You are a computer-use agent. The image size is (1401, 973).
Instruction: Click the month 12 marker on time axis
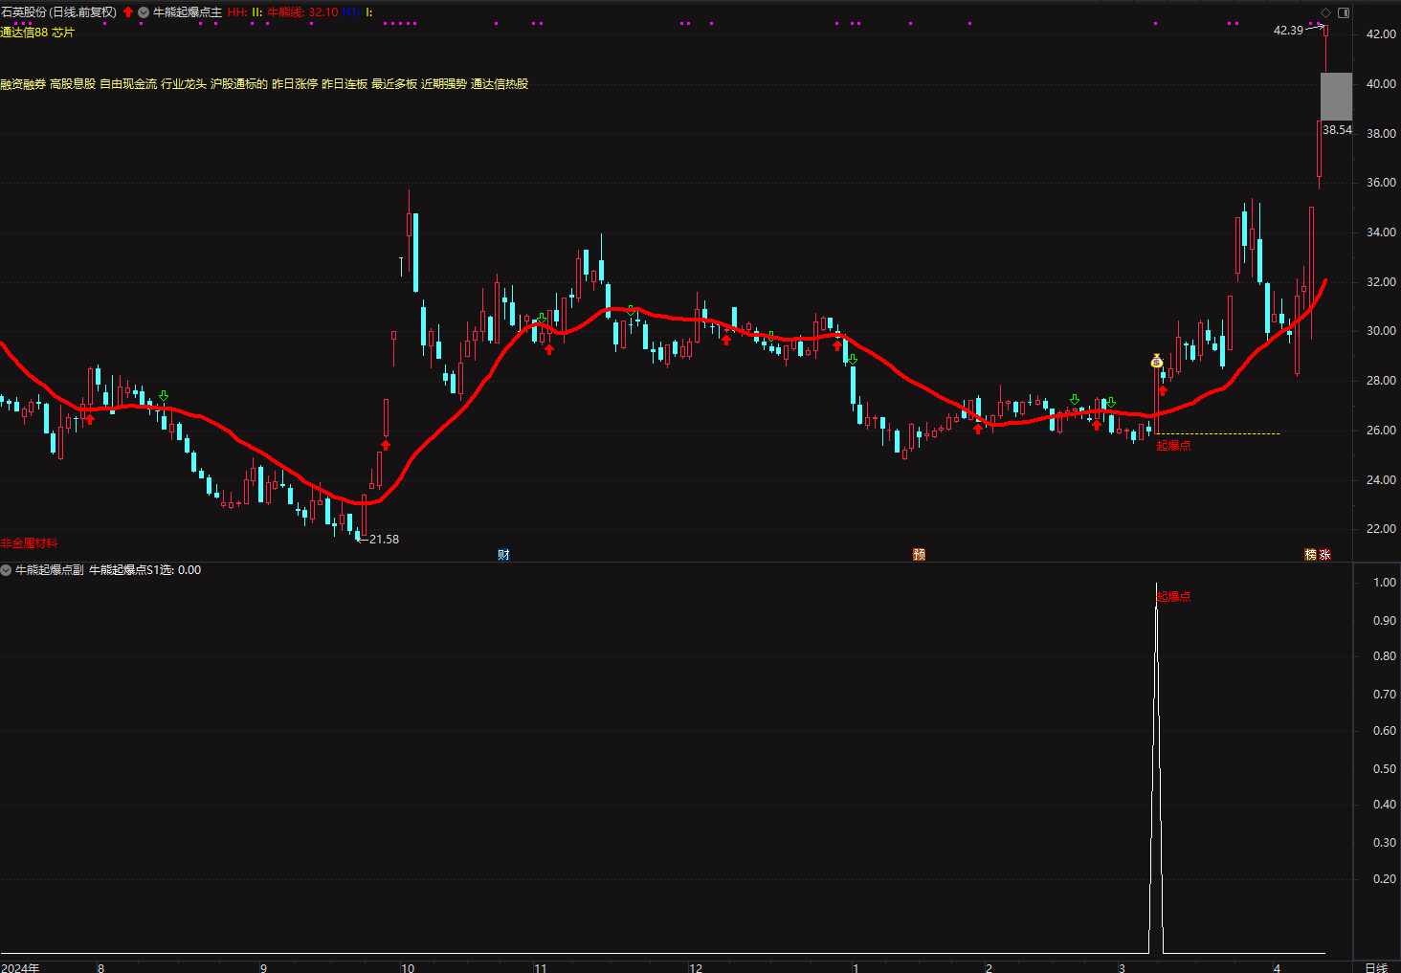point(696,967)
